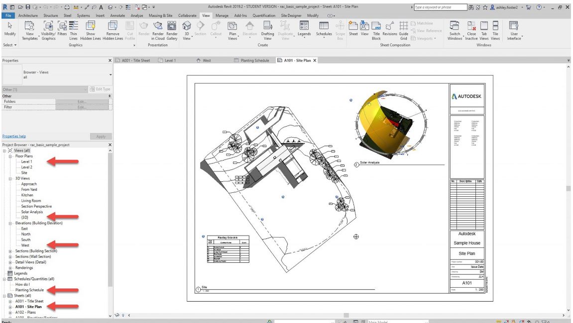This screenshot has height=323, width=573.
Task: Click Close Inactive windows
Action: click(471, 30)
